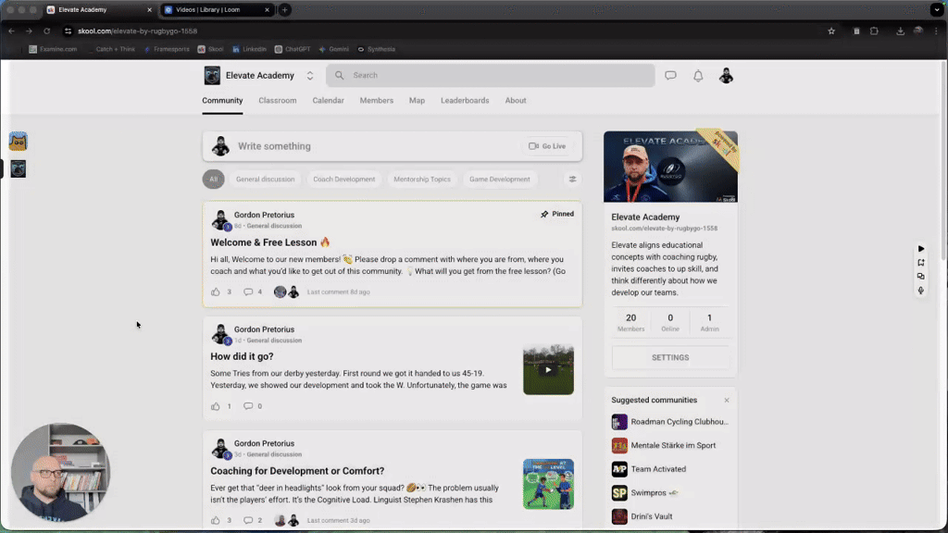The image size is (948, 533).
Task: Click the Pinned pin icon on Welcome post
Action: [544, 214]
